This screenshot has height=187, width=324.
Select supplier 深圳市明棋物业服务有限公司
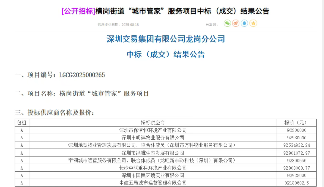[153, 138]
